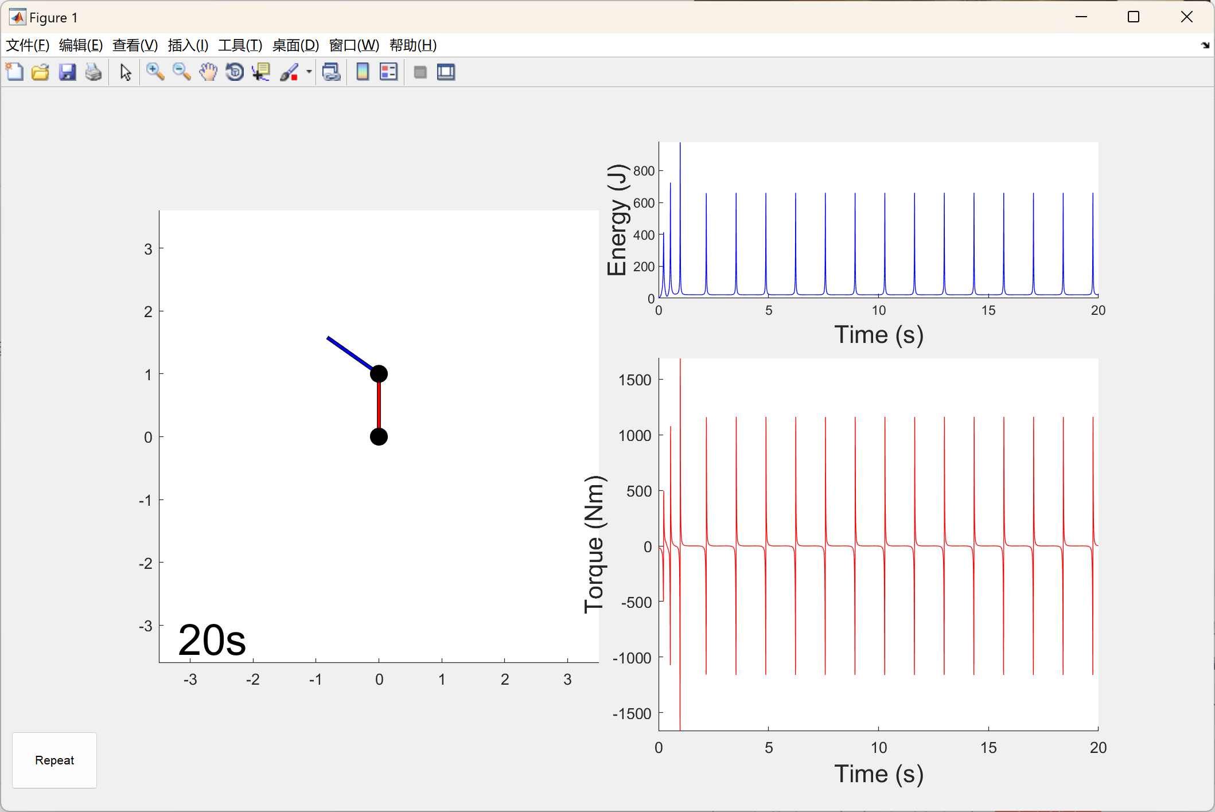The height and width of the screenshot is (812, 1215).
Task: Enable the Rotate 3D tool
Action: click(x=235, y=72)
